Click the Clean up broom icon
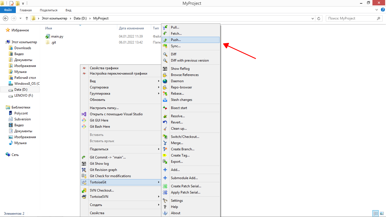 coord(165,129)
